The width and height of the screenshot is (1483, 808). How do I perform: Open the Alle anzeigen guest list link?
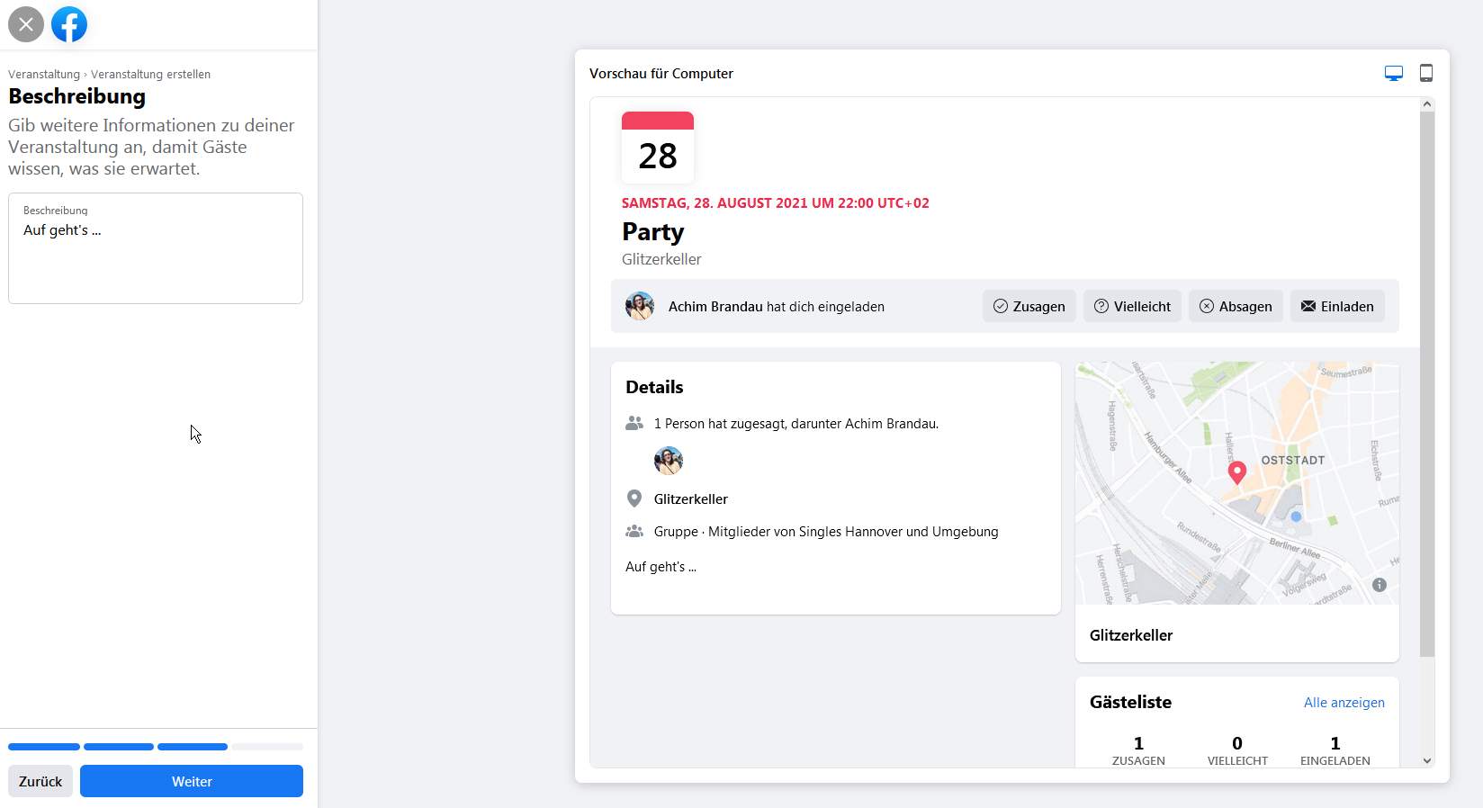(1344, 703)
